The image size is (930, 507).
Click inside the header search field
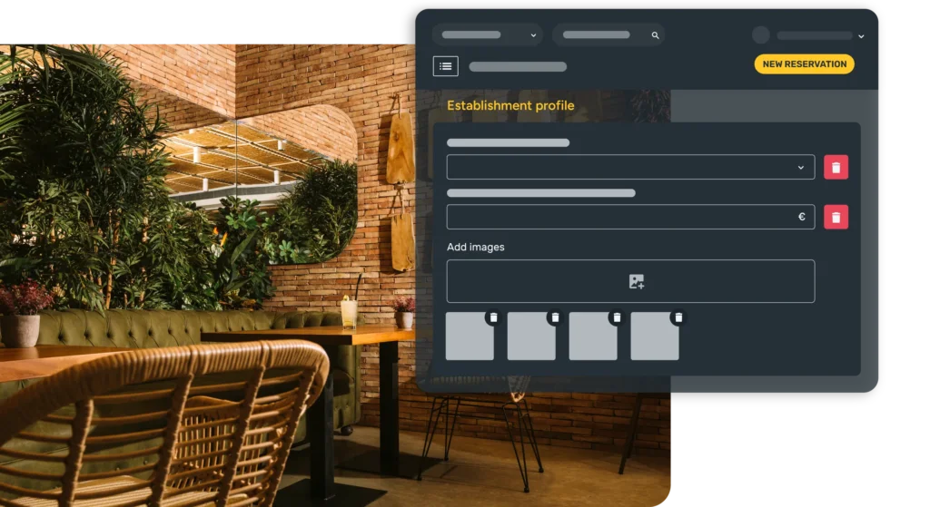coord(598,35)
